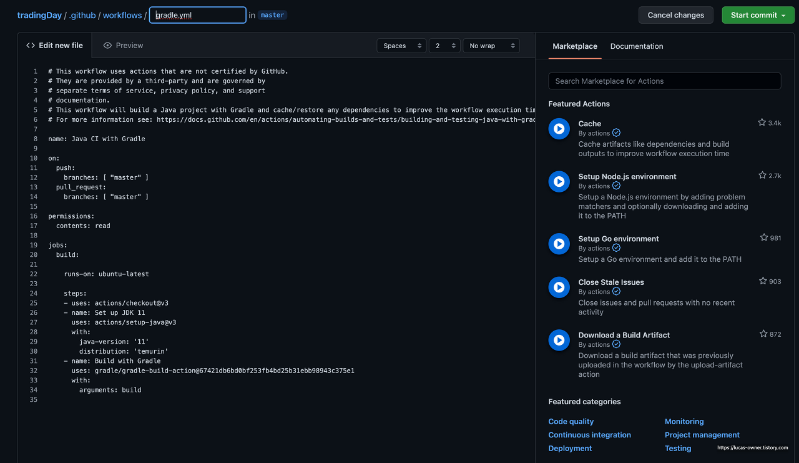
Task: Switch to the Preview tab
Action: pyautogui.click(x=124, y=46)
